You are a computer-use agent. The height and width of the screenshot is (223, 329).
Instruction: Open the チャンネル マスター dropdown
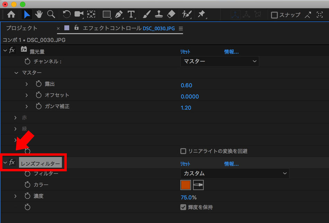220,62
